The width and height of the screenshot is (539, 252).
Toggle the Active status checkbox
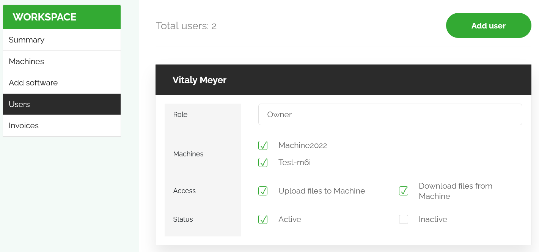pyautogui.click(x=263, y=219)
